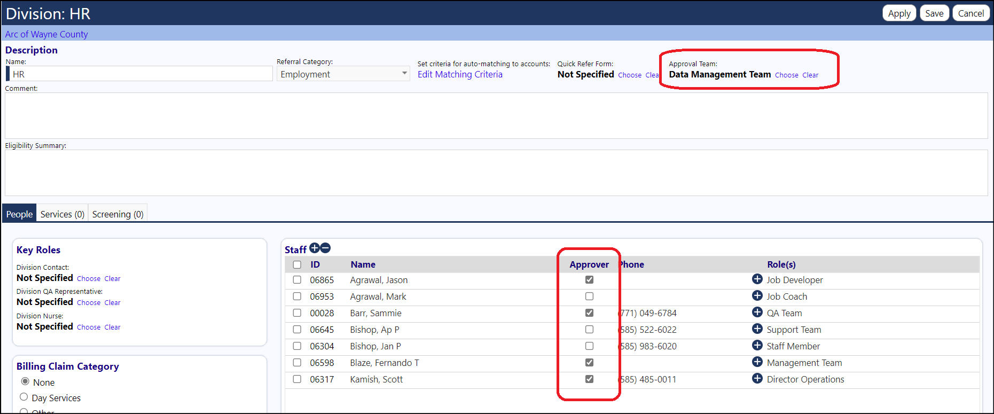Image resolution: width=994 pixels, height=414 pixels.
Task: Click into the Comment text area
Action: click(496, 116)
